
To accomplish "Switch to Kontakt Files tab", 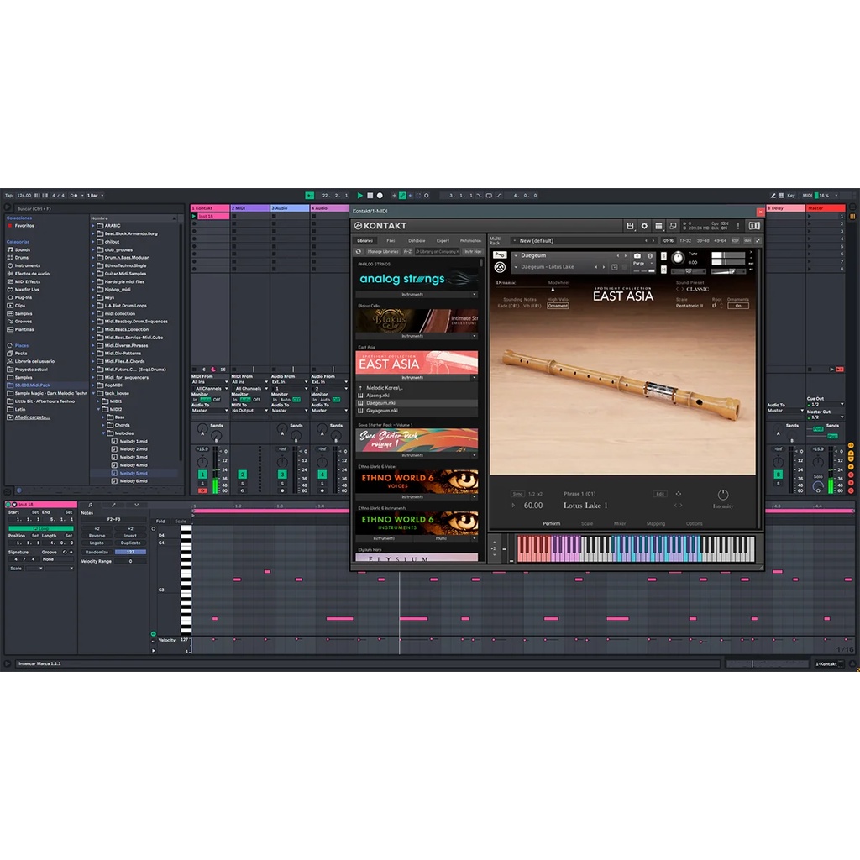I will pyautogui.click(x=391, y=240).
